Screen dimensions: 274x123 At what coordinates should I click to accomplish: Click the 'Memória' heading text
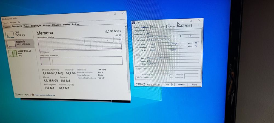tap(45, 33)
